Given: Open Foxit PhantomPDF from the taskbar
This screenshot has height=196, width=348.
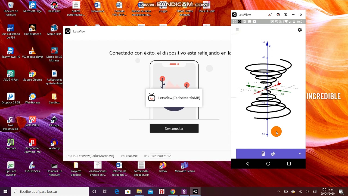Looking at the screenshot, I should pyautogui.click(x=184, y=191).
